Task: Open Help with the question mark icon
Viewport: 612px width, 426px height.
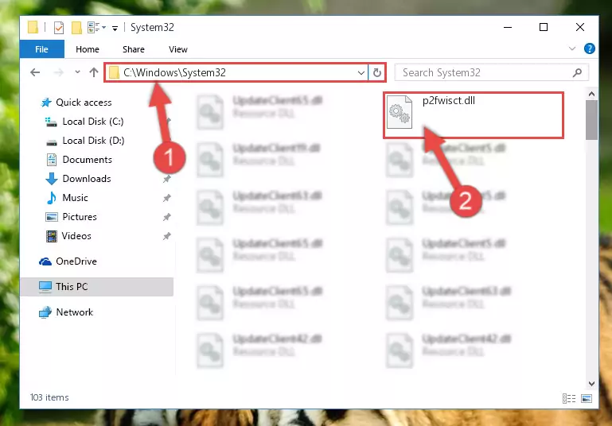Action: 590,48
